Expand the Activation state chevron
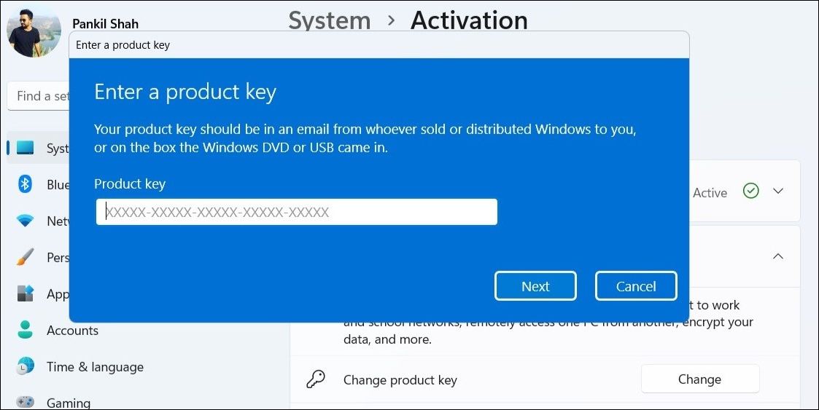Viewport: 819px width, 410px height. coord(778,192)
